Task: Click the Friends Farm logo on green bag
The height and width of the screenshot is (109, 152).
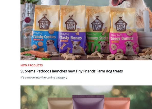Action: pyautogui.click(x=97, y=24)
